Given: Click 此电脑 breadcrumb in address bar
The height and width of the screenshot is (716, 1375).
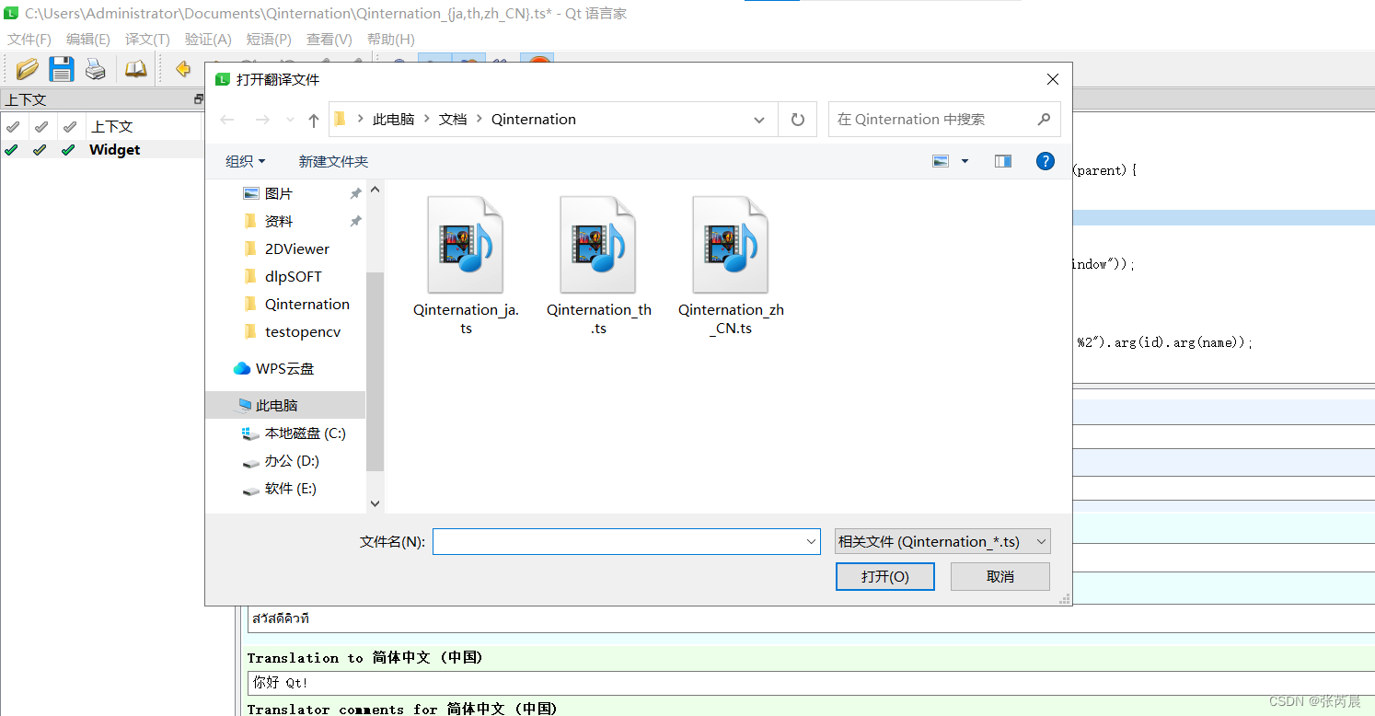Looking at the screenshot, I should [393, 120].
